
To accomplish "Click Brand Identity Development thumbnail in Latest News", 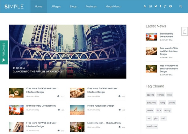I will pos(151,37).
